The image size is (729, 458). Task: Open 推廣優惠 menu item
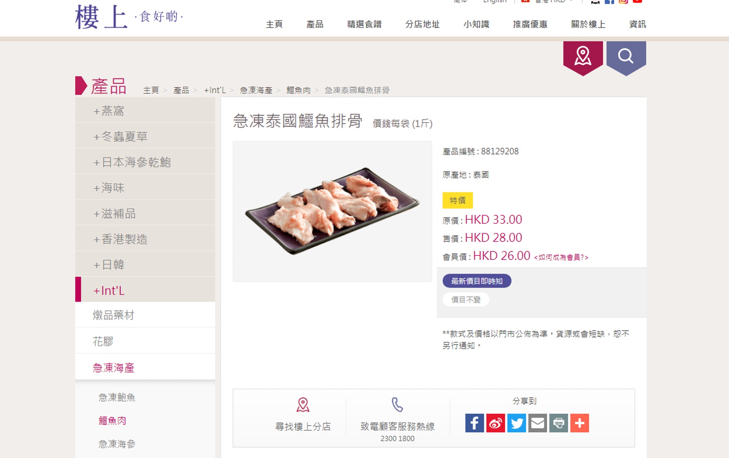[x=530, y=24]
